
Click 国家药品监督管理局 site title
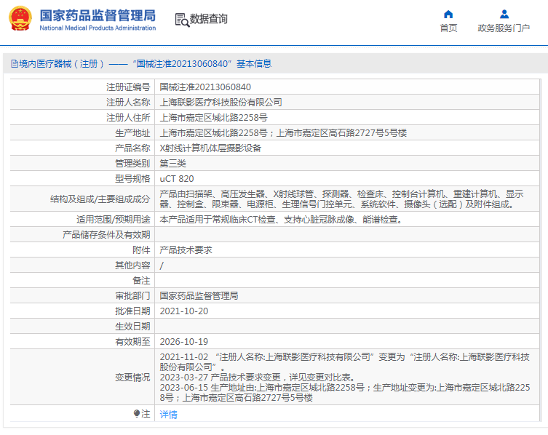(x=98, y=15)
